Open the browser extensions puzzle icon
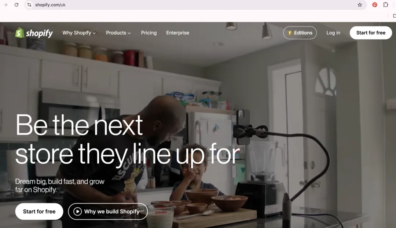The width and height of the screenshot is (396, 228). pos(385,4)
